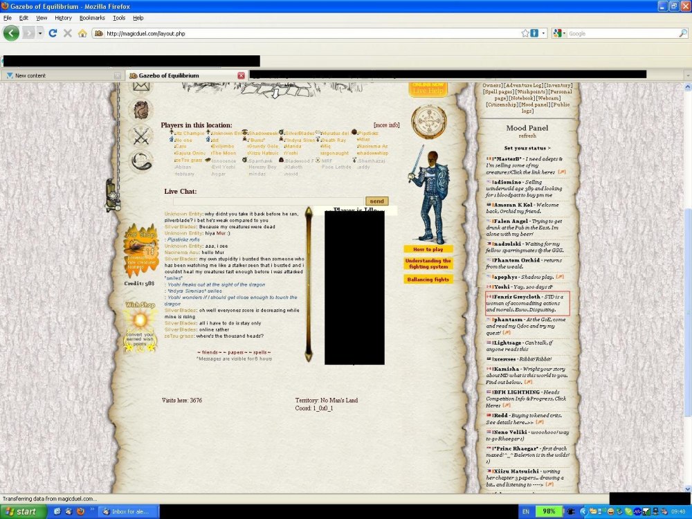Expand the search engine selector dropdown
The image size is (692, 519).
[x=558, y=33]
